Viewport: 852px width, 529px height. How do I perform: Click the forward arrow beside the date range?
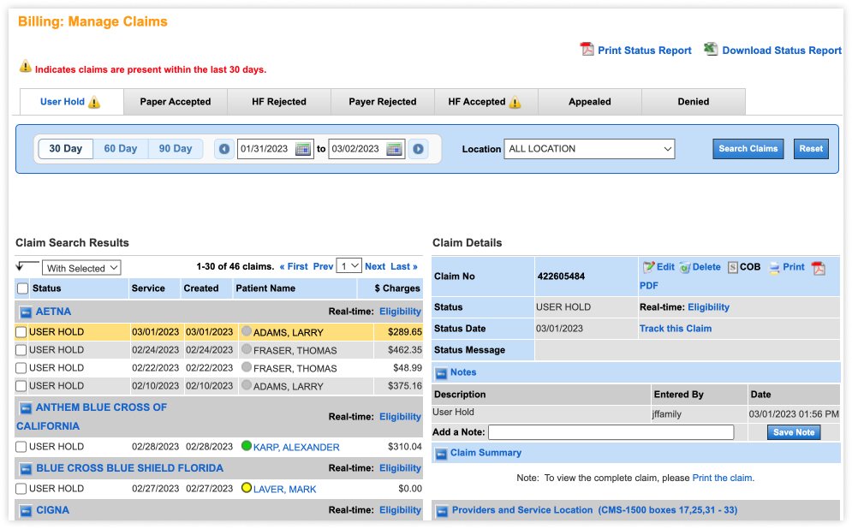point(419,148)
